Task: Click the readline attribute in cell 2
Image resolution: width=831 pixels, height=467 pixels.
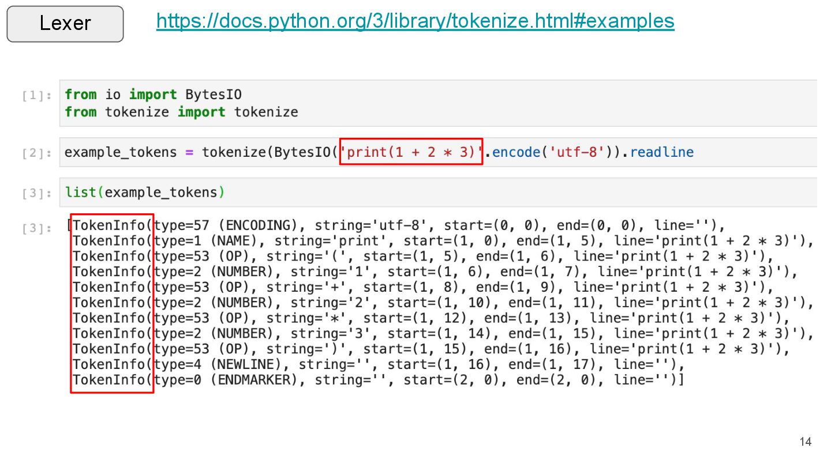Action: point(661,152)
